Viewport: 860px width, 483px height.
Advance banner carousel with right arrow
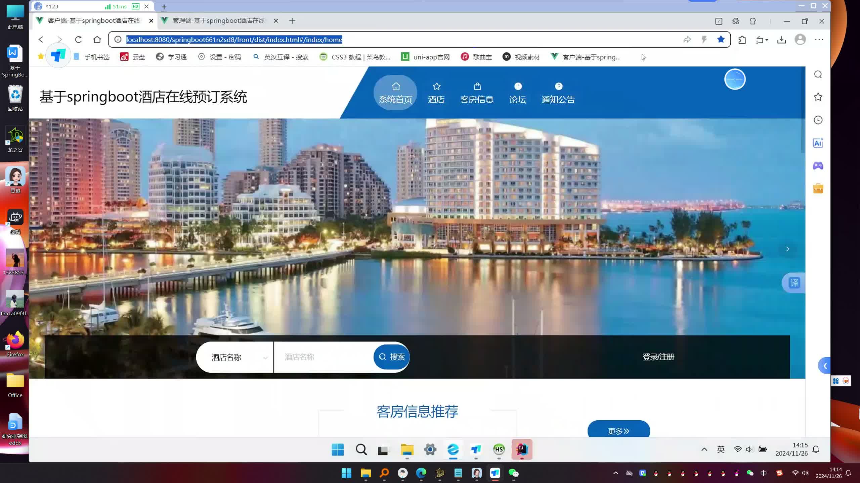(787, 249)
